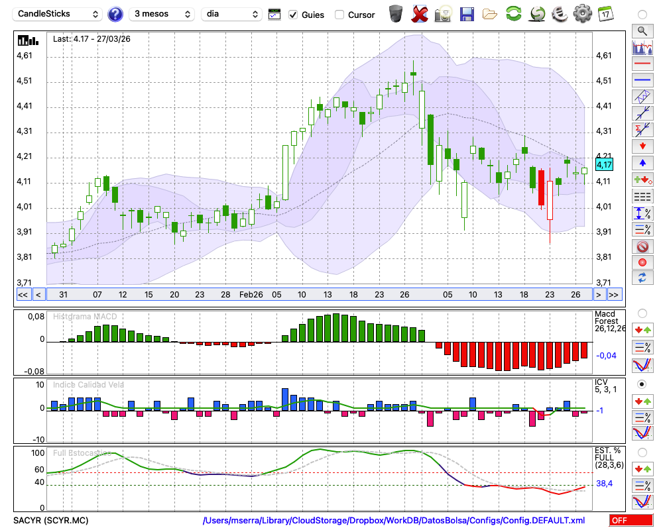
Task: Click the blue volume histogram icon
Action: pos(642,47)
